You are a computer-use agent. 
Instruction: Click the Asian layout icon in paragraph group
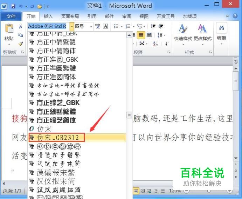(x=142, y=44)
